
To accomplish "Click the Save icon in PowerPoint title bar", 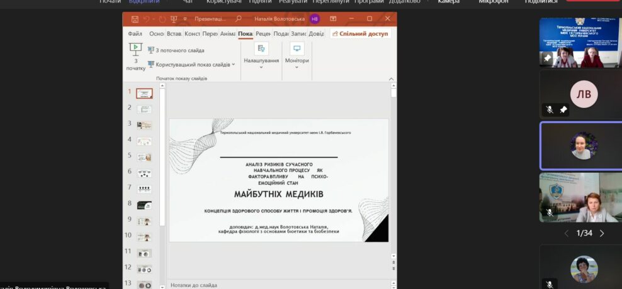I will 135,19.
